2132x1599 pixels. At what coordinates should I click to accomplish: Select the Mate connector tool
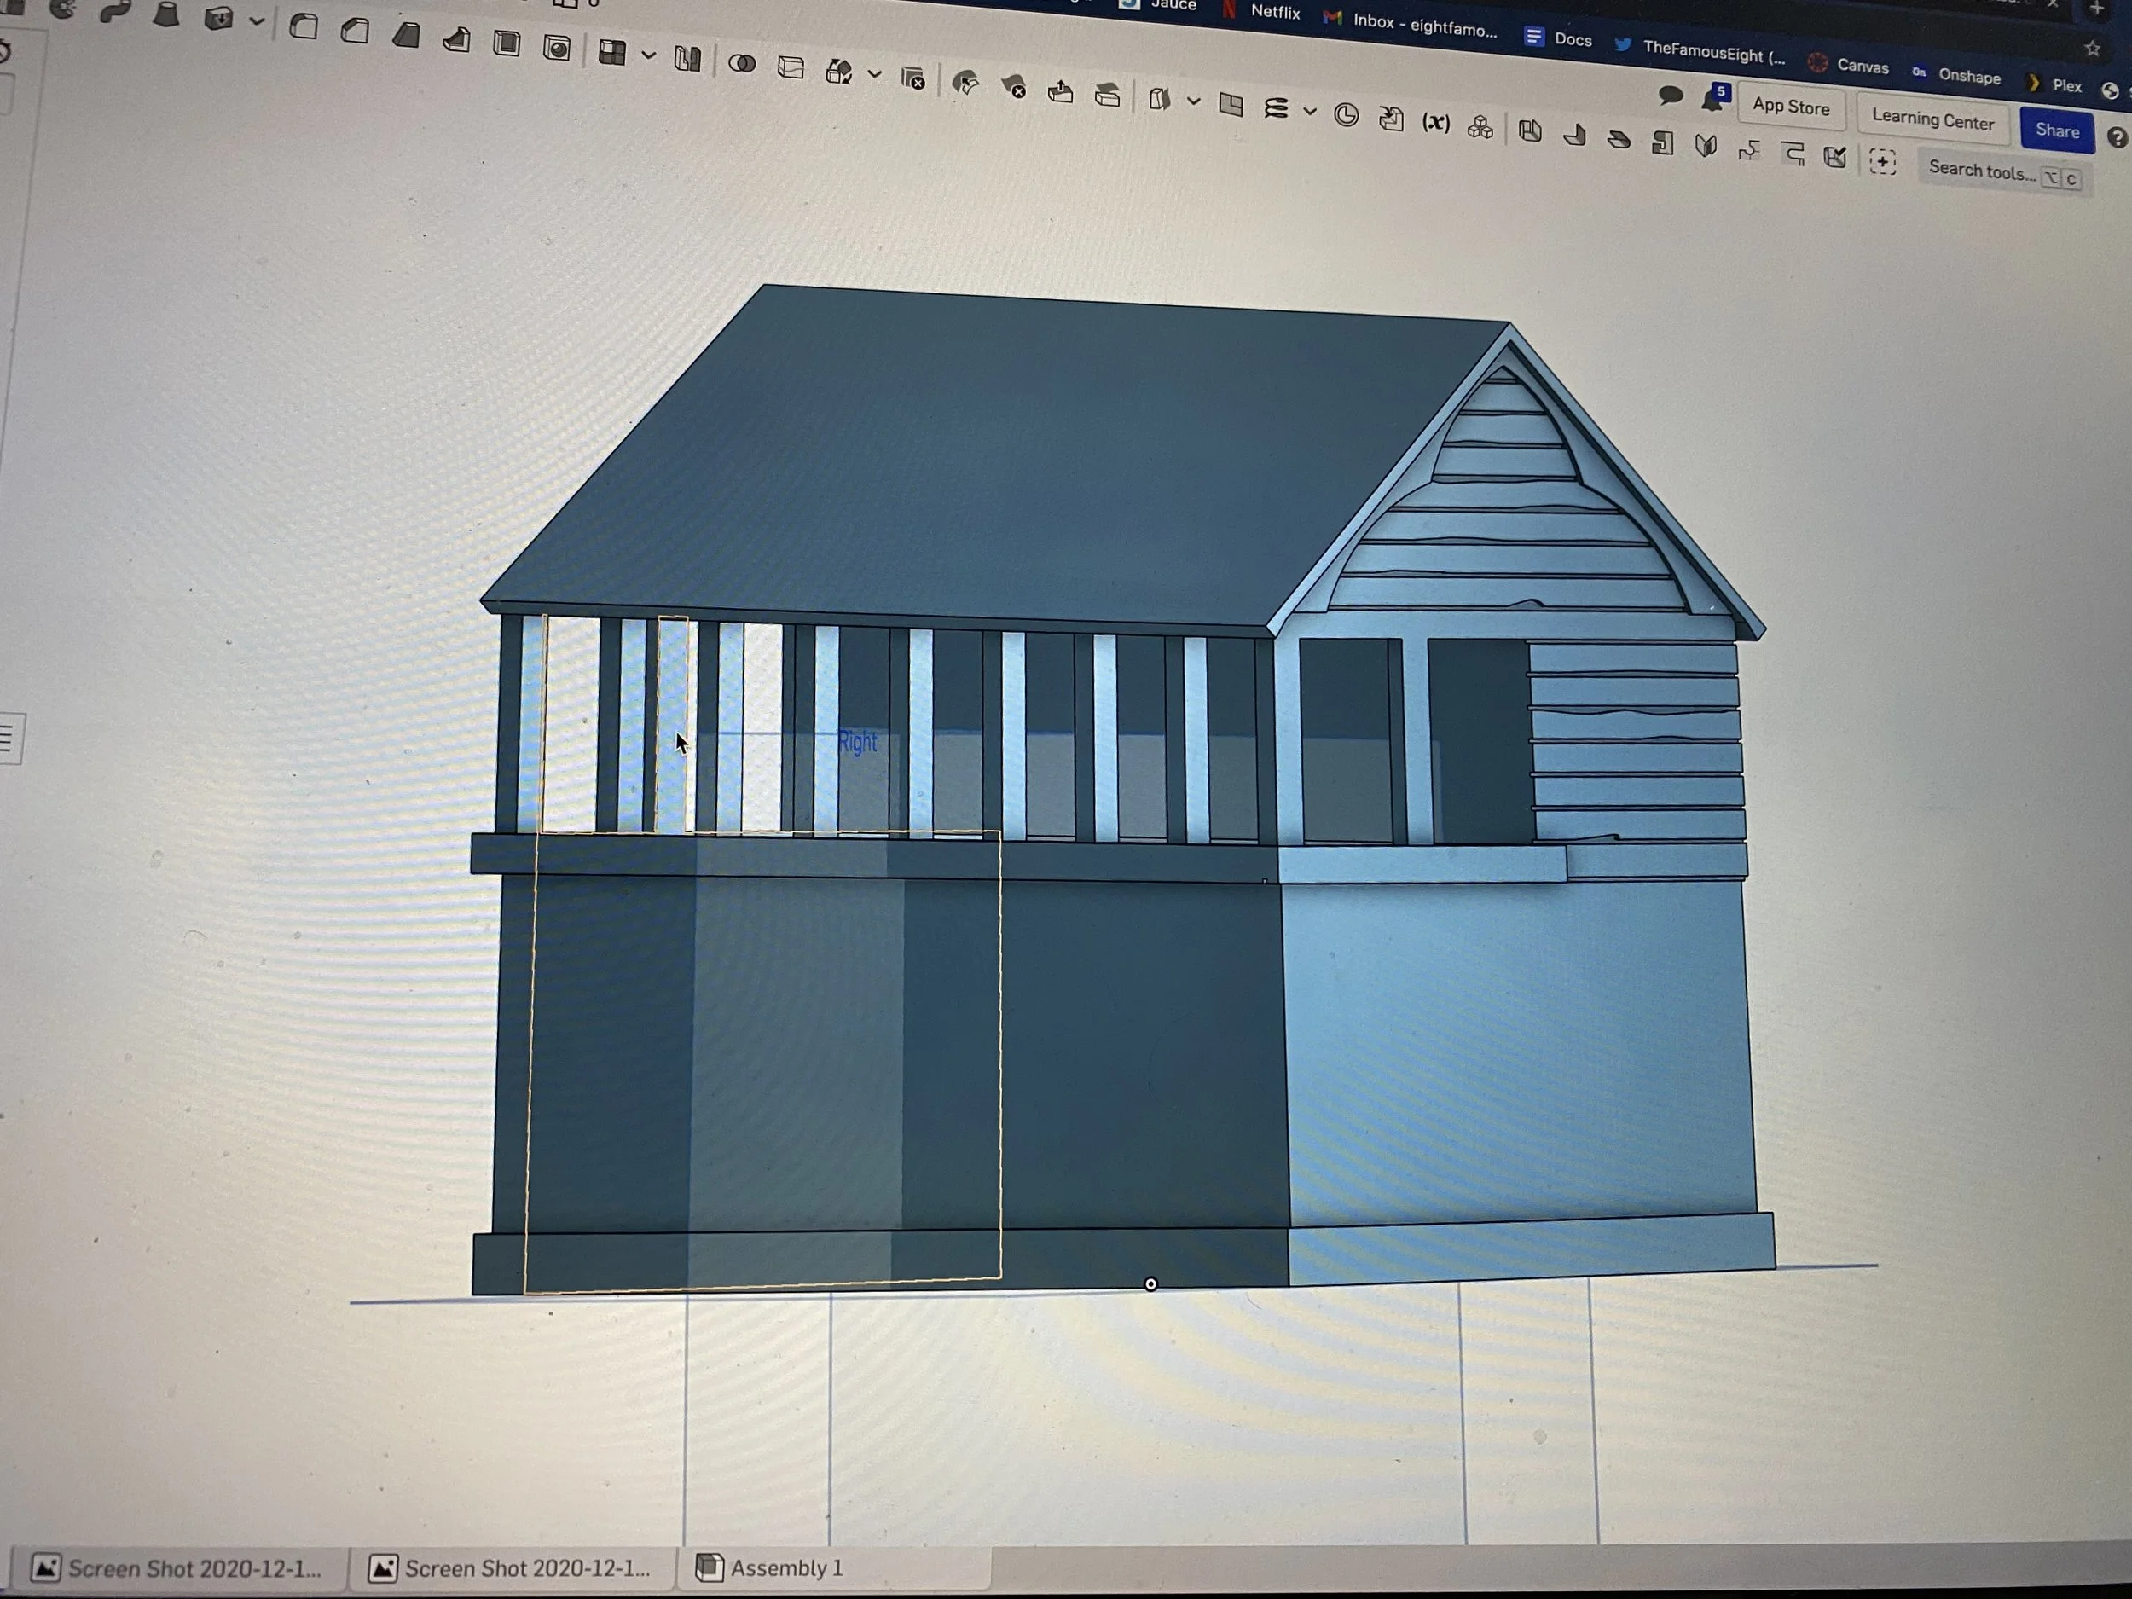1347,114
